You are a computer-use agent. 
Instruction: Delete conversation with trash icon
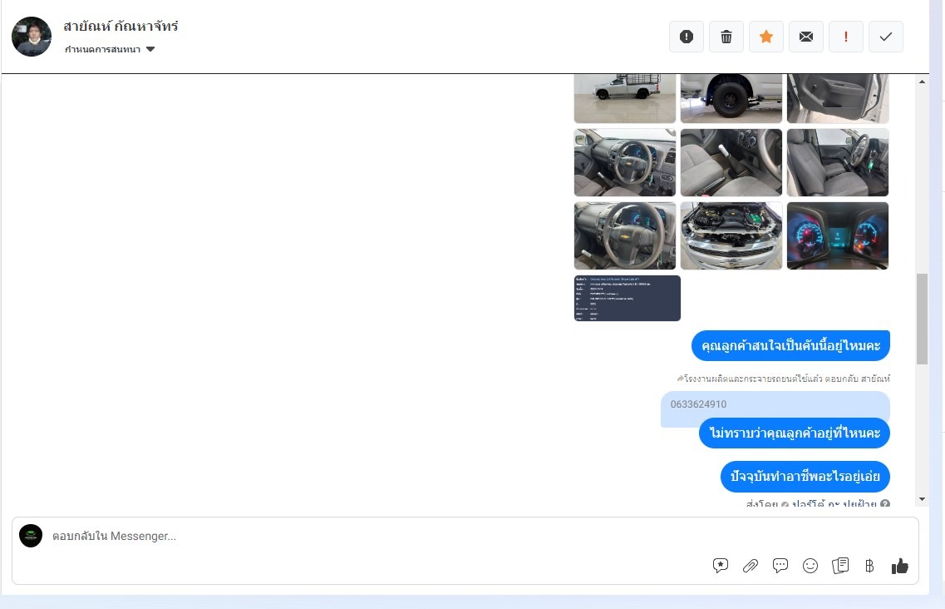click(726, 37)
